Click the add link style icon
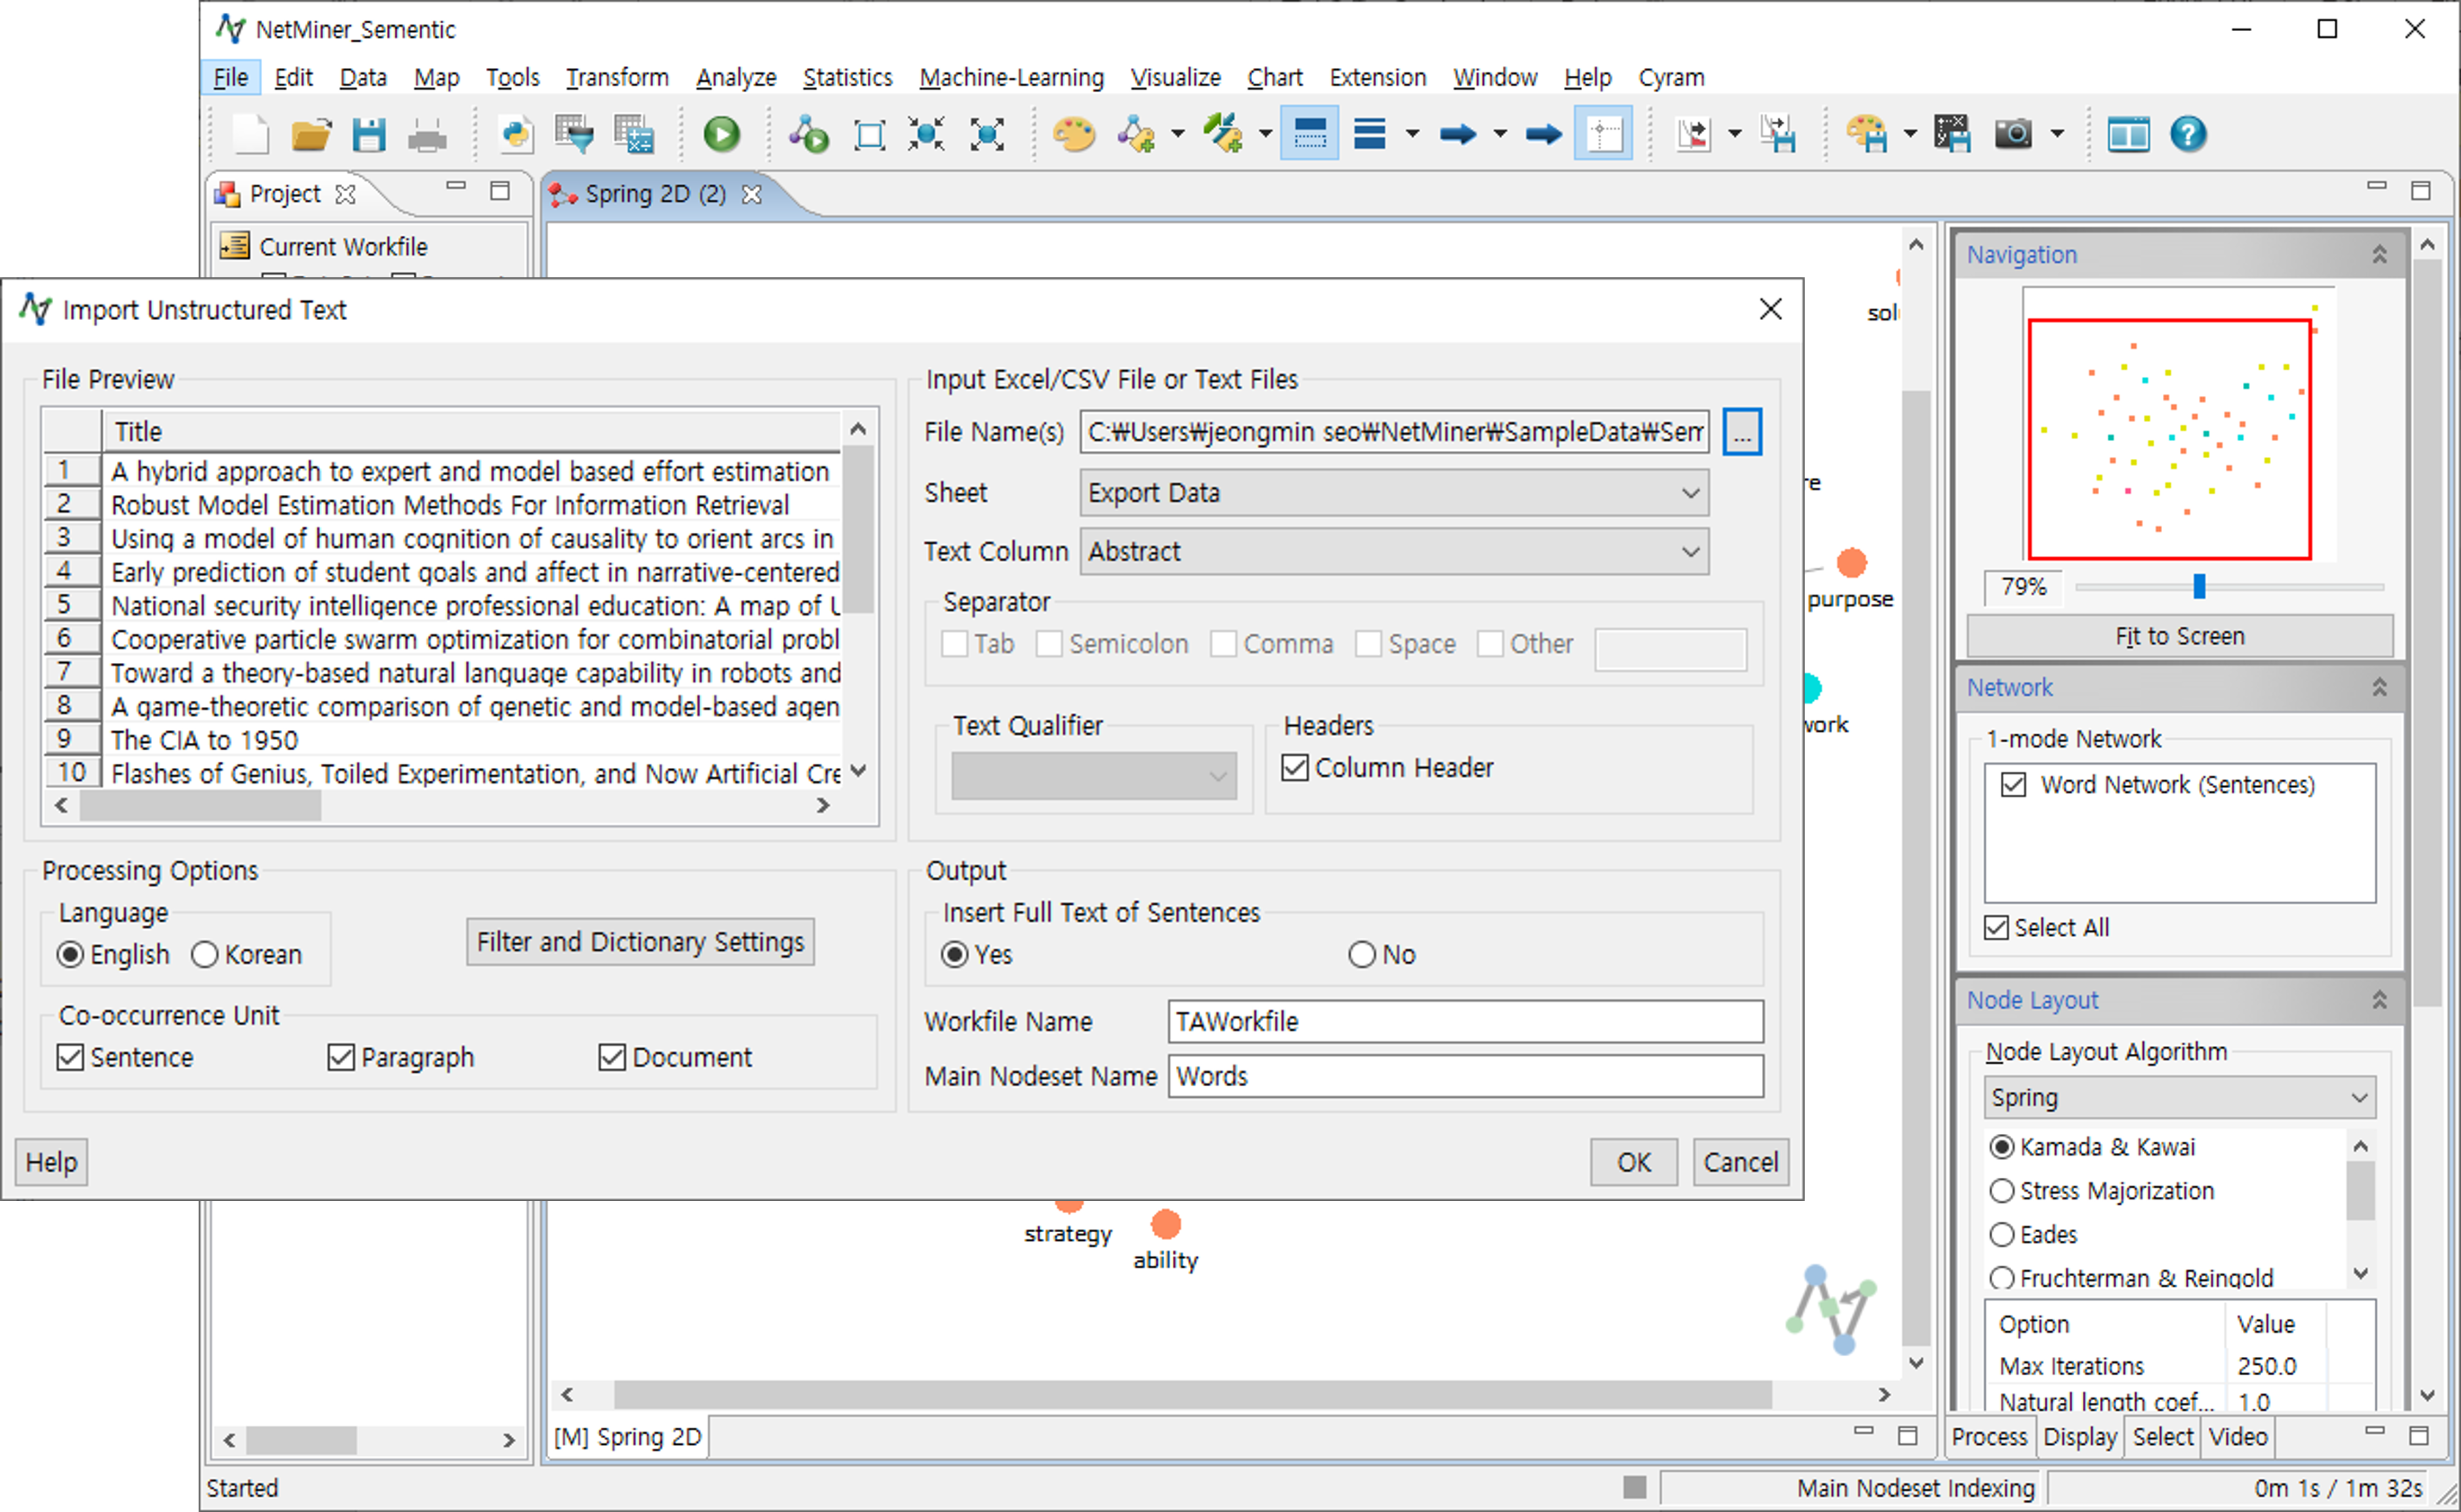Image resolution: width=2461 pixels, height=1512 pixels. 1223,134
